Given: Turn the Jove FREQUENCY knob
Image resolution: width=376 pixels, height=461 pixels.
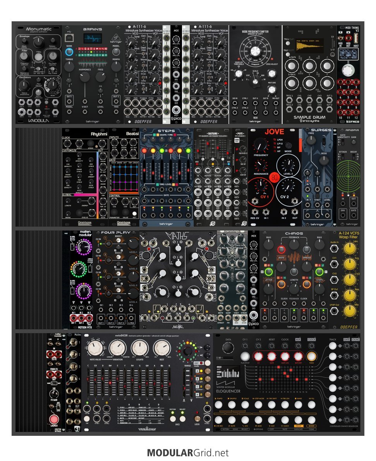Looking at the screenshot, I should (261, 145).
